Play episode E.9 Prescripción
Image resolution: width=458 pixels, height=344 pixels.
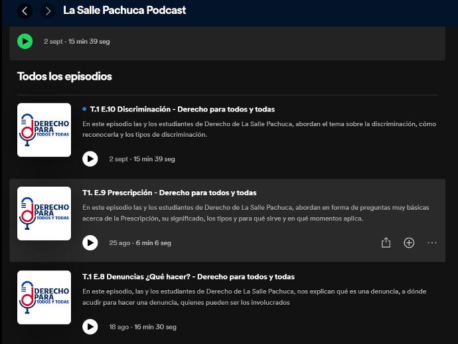pos(90,242)
